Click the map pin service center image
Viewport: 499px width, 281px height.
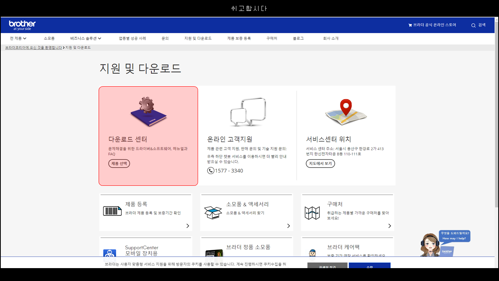346,112
